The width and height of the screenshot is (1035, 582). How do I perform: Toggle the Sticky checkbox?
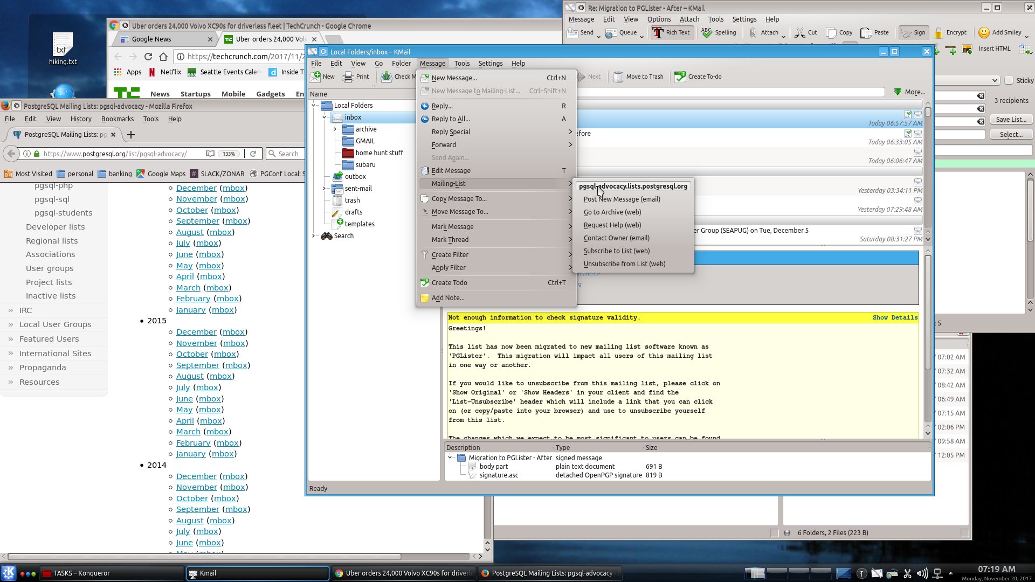tap(1009, 80)
